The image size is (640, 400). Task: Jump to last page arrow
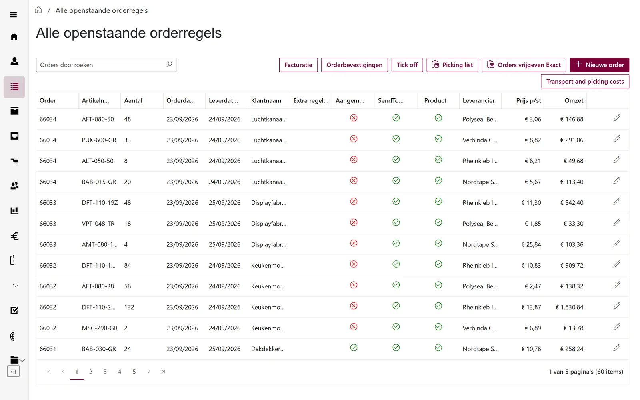[x=163, y=372]
